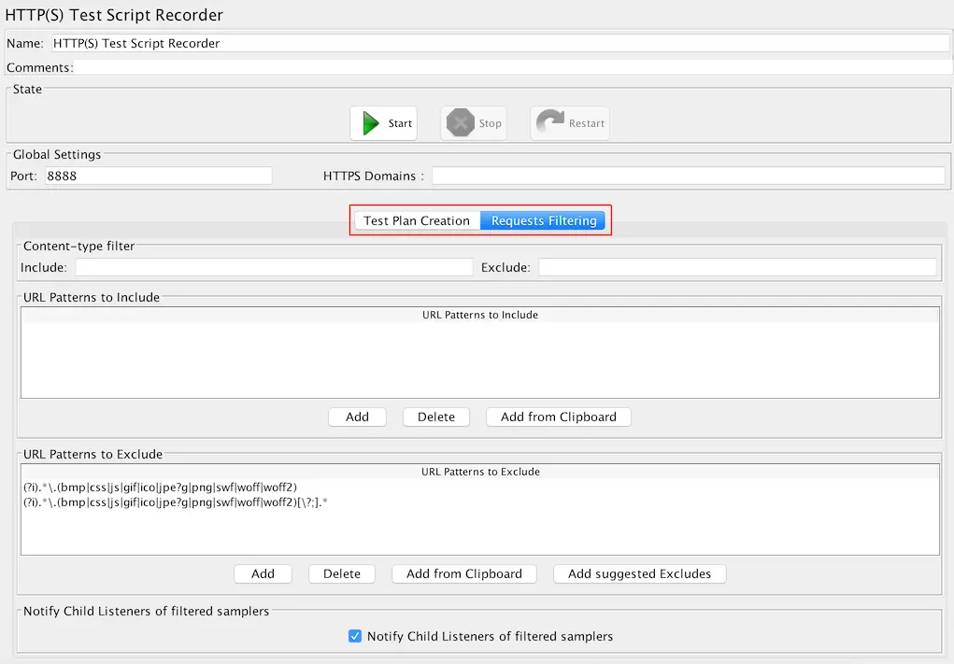Click Add under URL Patterns to Exclude
This screenshot has width=954, height=664.
point(263,574)
